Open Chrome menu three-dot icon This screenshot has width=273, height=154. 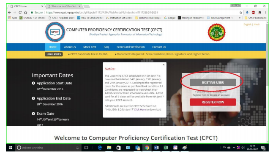pyautogui.click(x=266, y=13)
